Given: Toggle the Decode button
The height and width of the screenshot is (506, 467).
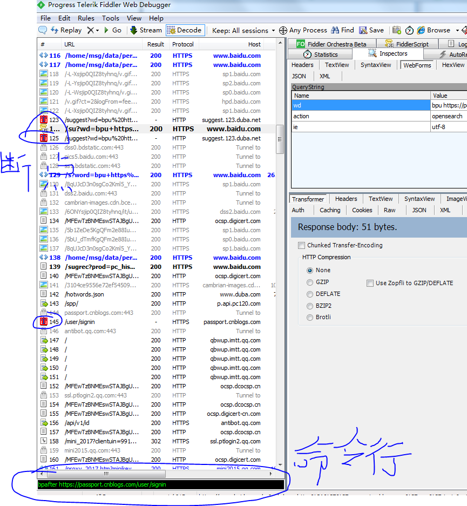Looking at the screenshot, I should point(185,30).
